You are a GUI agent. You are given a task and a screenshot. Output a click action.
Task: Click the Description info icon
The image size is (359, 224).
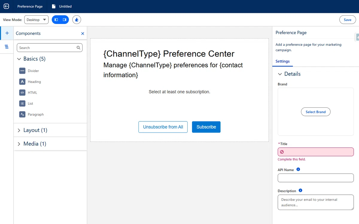300,191
